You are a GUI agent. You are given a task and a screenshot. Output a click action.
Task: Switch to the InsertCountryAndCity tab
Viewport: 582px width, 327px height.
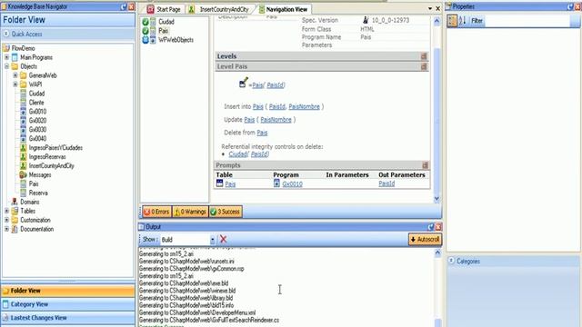tap(219, 9)
